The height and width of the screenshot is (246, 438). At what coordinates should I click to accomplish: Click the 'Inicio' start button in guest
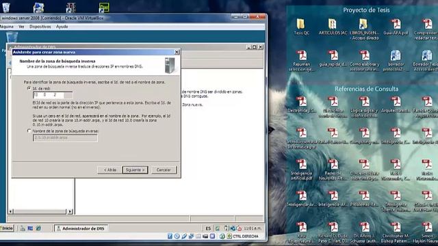click(x=7, y=228)
